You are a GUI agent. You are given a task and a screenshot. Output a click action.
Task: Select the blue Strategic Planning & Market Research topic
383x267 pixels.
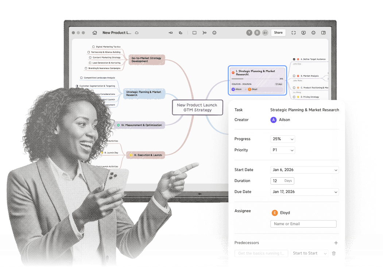[x=144, y=94]
